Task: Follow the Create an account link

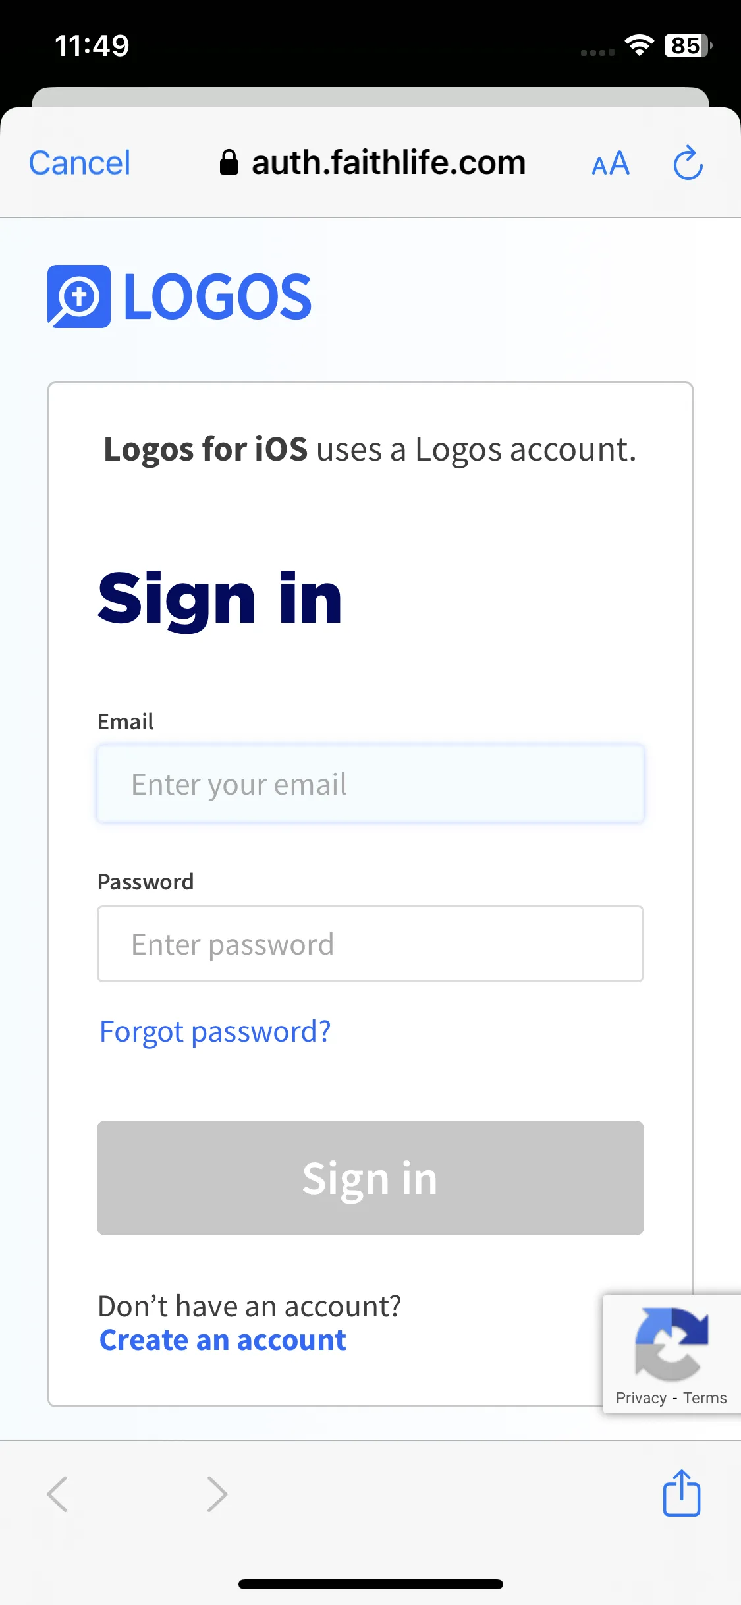Action: (223, 1340)
